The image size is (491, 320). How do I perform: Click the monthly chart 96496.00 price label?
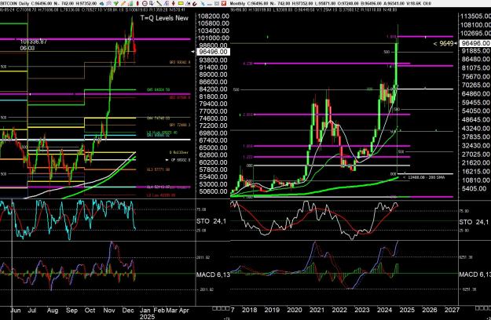click(475, 43)
